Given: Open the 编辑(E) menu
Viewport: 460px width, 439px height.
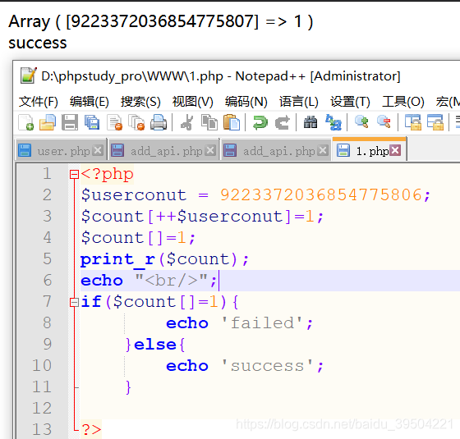Looking at the screenshot, I should point(90,102).
